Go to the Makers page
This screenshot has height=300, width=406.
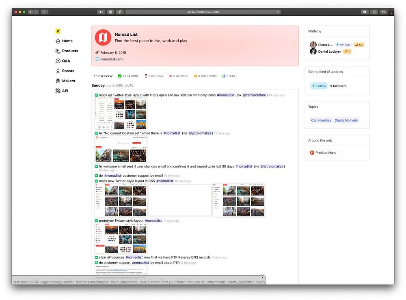point(65,81)
